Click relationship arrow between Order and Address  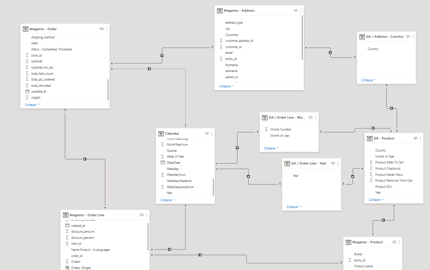pyautogui.click(x=162, y=55)
